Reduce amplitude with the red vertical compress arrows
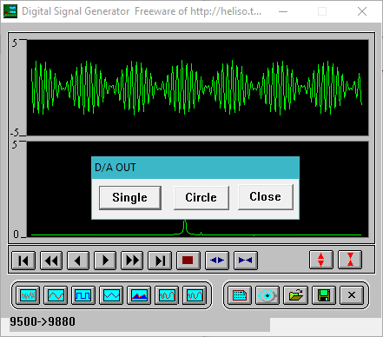 pyautogui.click(x=350, y=260)
